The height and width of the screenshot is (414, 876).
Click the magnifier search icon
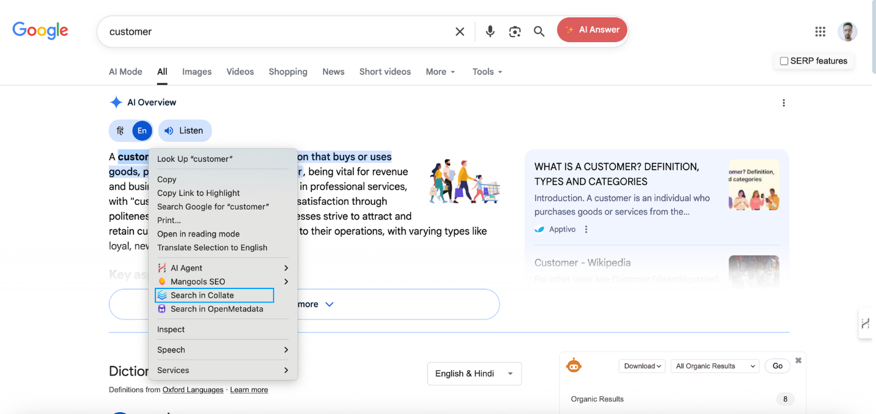[x=539, y=32]
